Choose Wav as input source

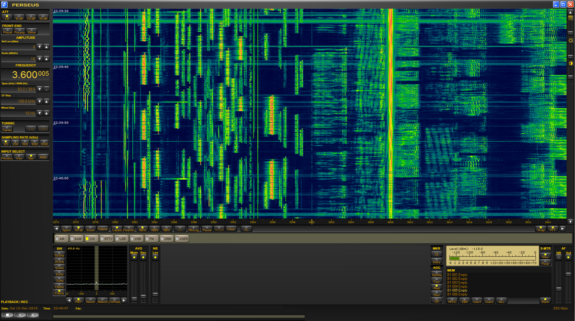tap(19, 156)
